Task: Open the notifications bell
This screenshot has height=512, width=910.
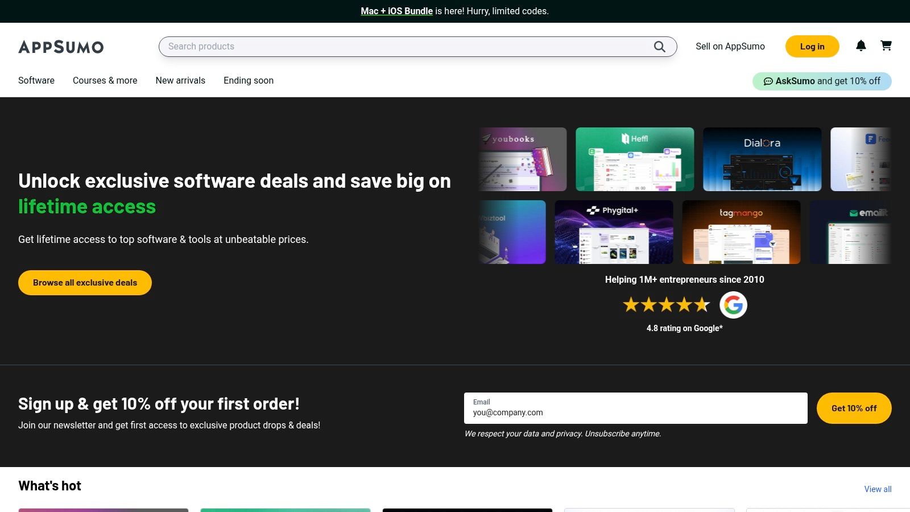Action: 861,46
